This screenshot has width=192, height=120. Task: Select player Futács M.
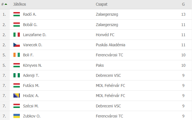pyautogui.click(x=31, y=86)
